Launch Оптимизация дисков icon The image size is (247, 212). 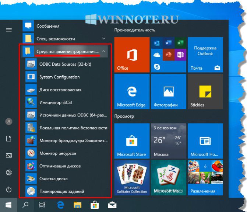click(31, 166)
